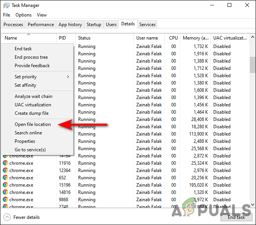Click the vertical scrollbar thumb
Image resolution: width=256 pixels, height=225 pixels.
pos(253,65)
